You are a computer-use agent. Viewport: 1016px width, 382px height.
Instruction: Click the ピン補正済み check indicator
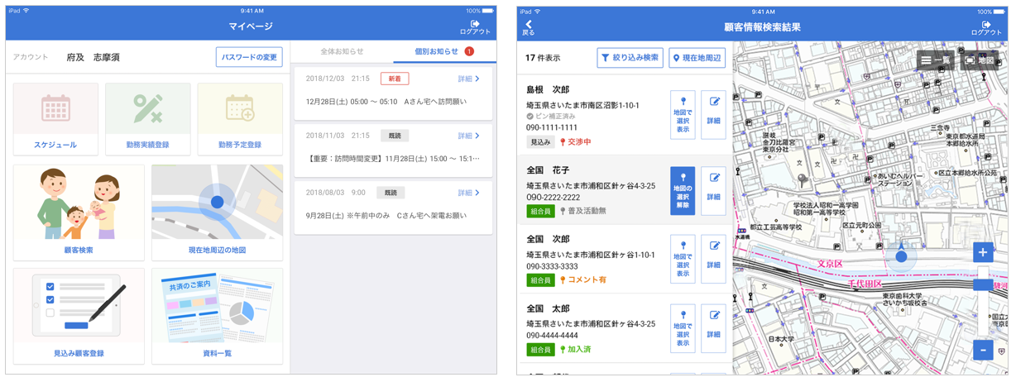551,117
